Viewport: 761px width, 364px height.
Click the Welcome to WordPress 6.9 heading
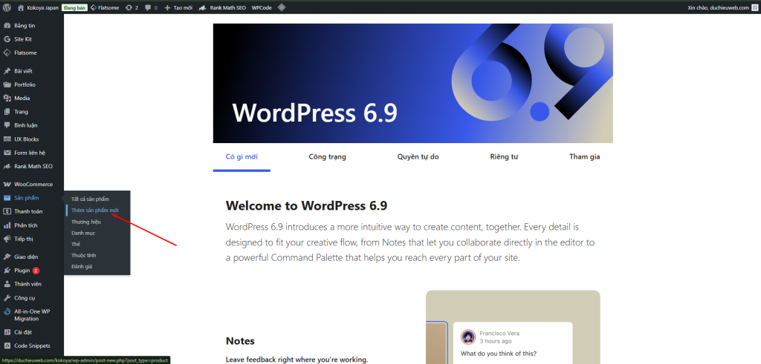click(306, 205)
